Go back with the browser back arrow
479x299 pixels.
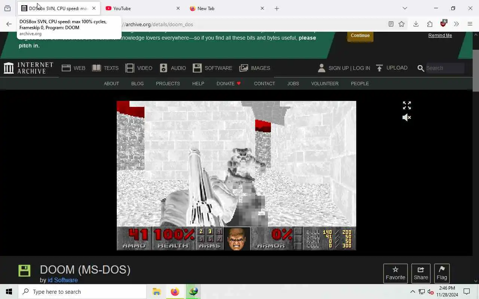[9, 24]
